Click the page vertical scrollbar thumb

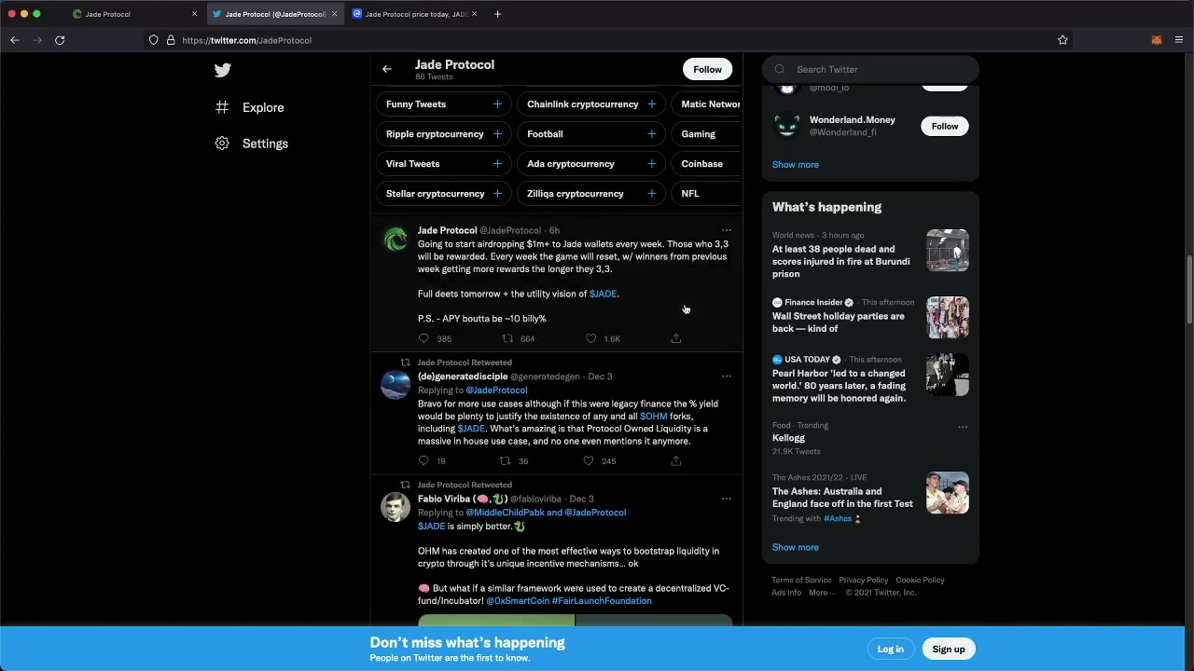click(1189, 289)
